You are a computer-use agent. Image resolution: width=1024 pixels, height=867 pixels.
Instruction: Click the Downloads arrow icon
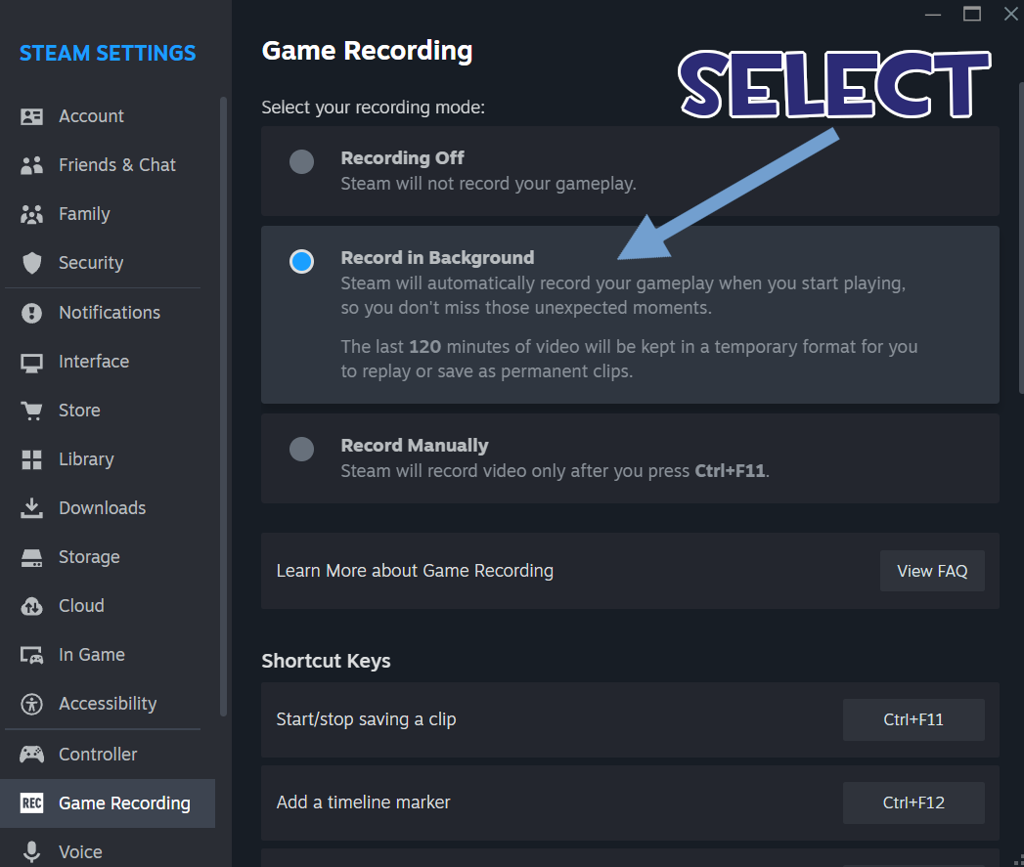coord(31,508)
